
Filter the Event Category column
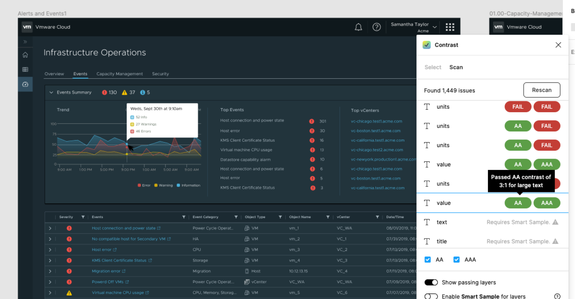click(236, 217)
